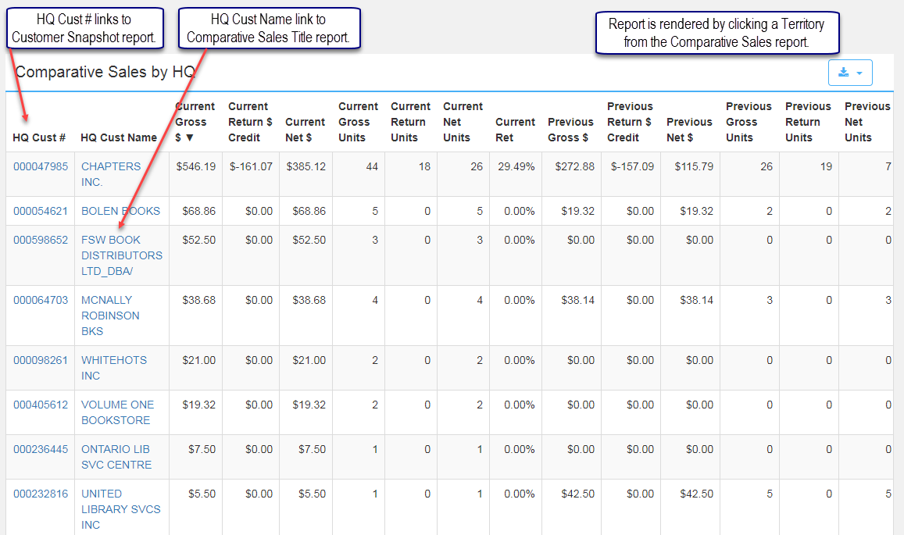Open customer number 000405612 link
The image size is (904, 535).
pos(41,405)
